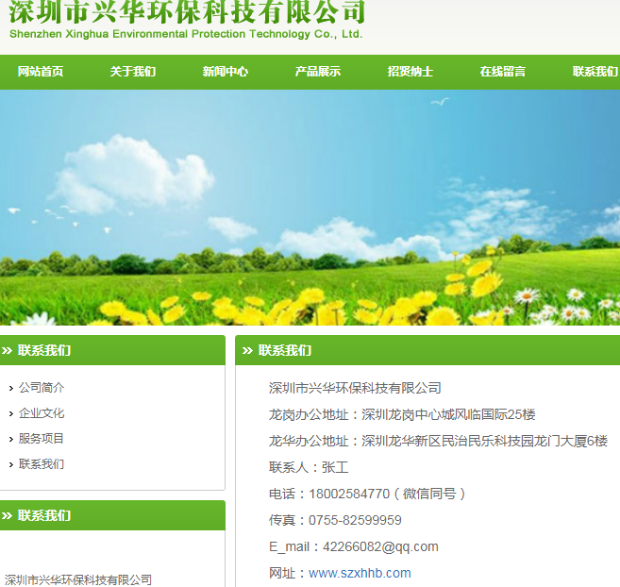Click the double-arrow icon in top sidebar header
Image resolution: width=620 pixels, height=587 pixels.
8,351
